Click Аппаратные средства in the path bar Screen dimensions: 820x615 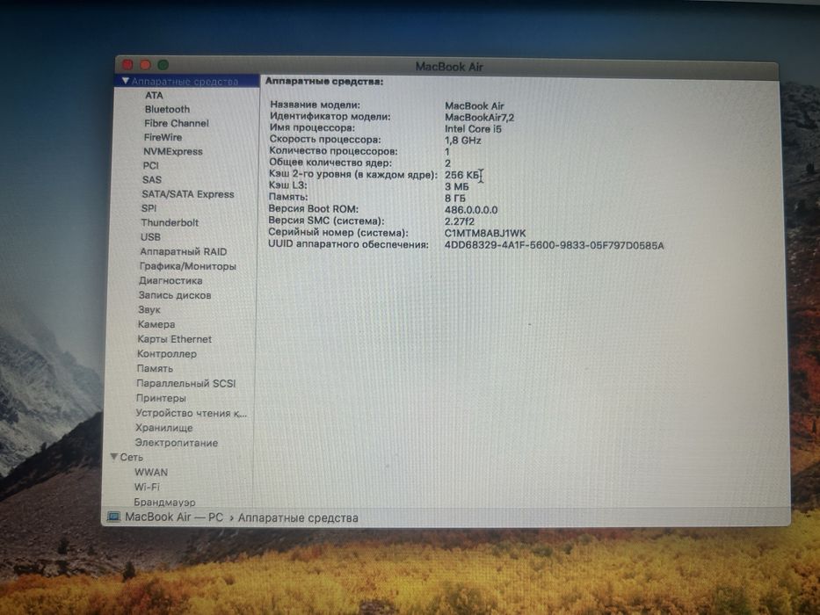(x=298, y=518)
